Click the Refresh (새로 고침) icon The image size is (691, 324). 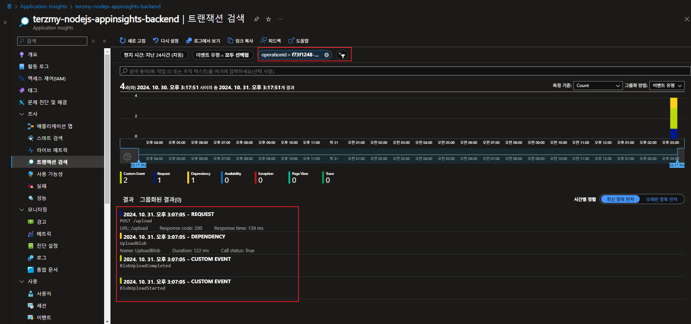(122, 40)
